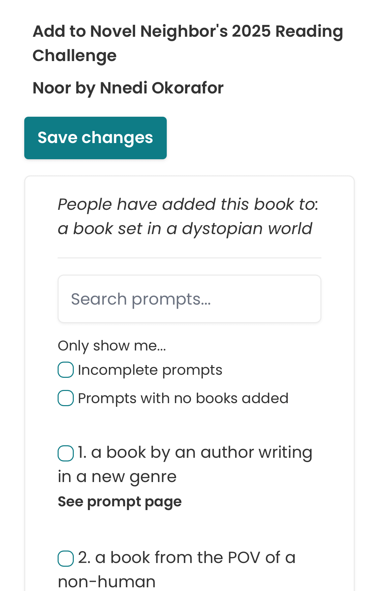Toggle the Incomplete prompts label text
The height and width of the screenshot is (591, 379).
(150, 370)
